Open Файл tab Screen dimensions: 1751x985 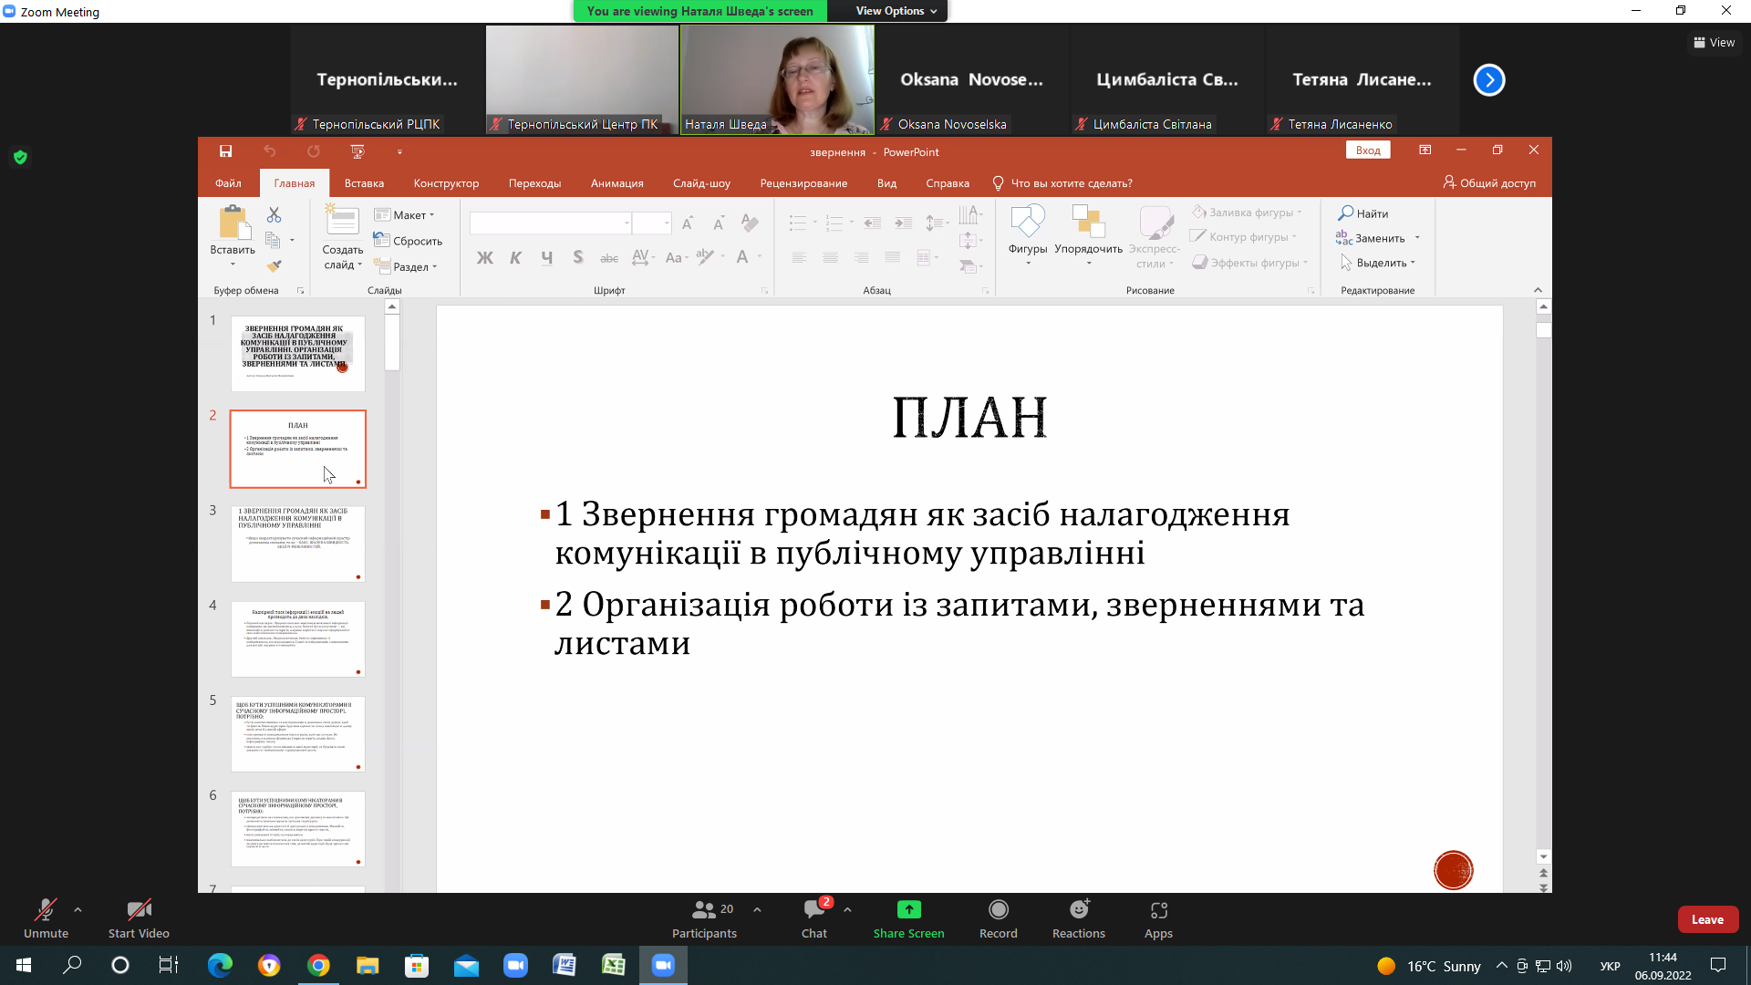pyautogui.click(x=228, y=183)
